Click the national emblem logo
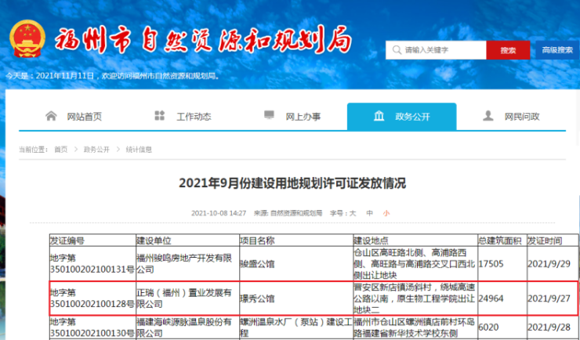Image resolution: width=580 pixels, height=340 pixels. point(27,38)
